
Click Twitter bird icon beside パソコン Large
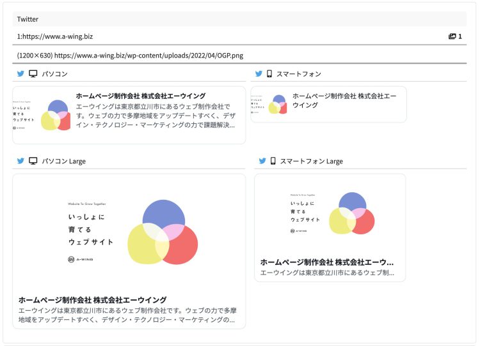pos(20,161)
